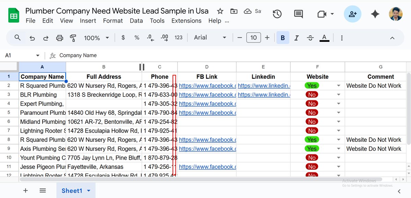Open the View menu
The image size is (411, 198).
pos(67,21)
